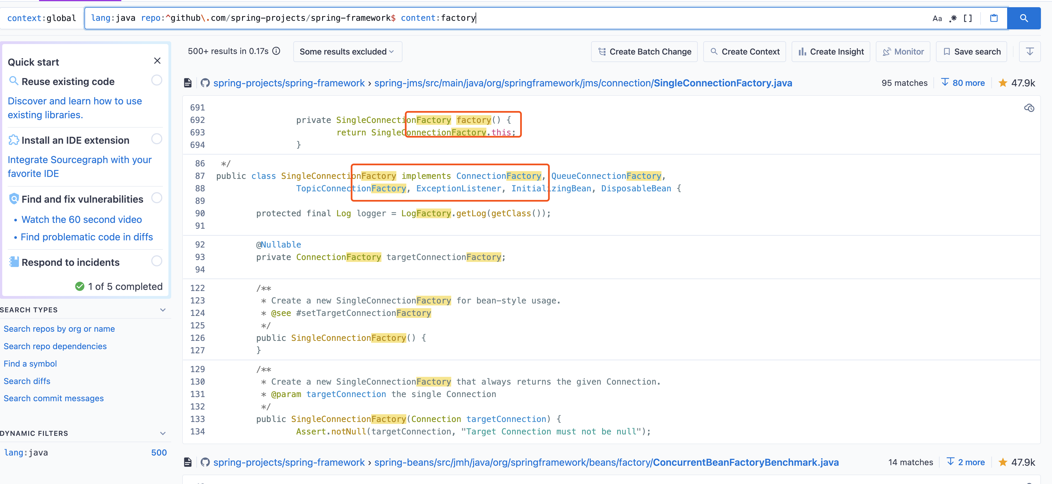Open Find problematic code in diffs link
The height and width of the screenshot is (484, 1052).
point(87,237)
